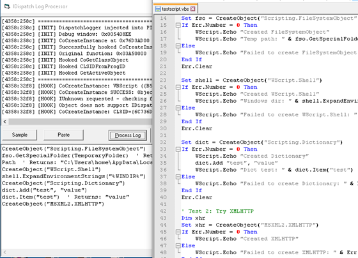Click output "fso.GetSpecialFolder(TemporaryFolder)"
This screenshot has height=258, width=358.
tap(65, 156)
